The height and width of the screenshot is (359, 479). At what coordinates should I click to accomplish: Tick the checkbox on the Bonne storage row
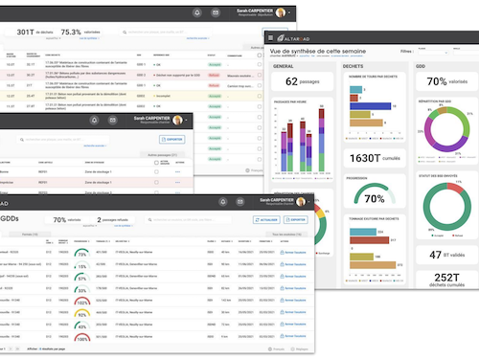(x=156, y=172)
